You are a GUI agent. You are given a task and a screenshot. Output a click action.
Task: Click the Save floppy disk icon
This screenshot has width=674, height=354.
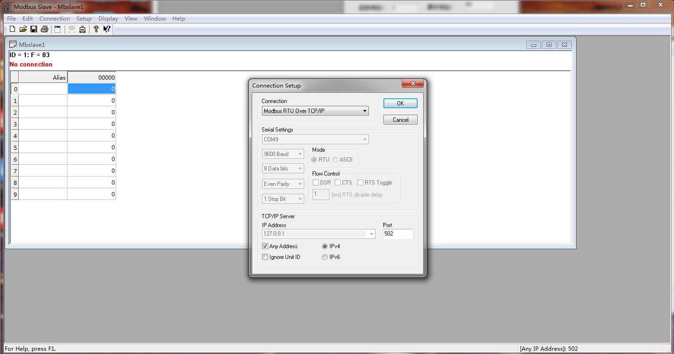34,29
